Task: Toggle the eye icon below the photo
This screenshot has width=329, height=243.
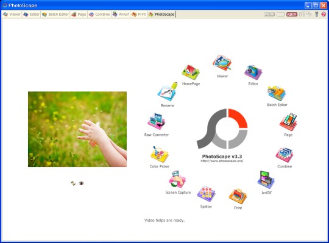Action: (82, 183)
